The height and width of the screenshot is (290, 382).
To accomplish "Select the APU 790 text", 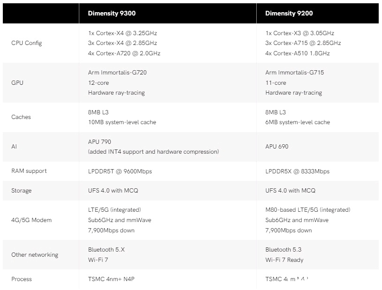I will tap(99, 141).
